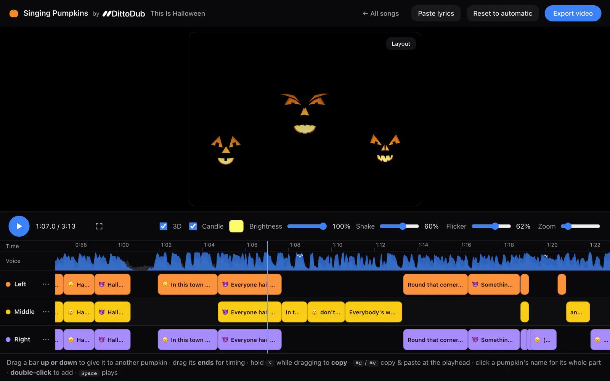The image size is (610, 381).
Task: Select Left track 'Ha...' bar
Action: (x=79, y=284)
